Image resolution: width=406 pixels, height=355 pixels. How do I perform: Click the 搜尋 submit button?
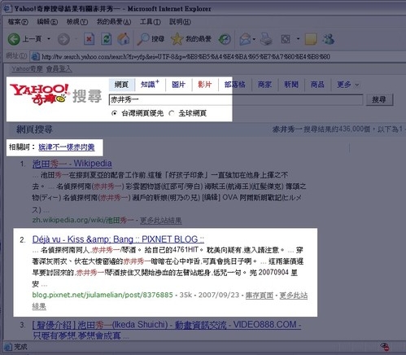[x=379, y=99]
